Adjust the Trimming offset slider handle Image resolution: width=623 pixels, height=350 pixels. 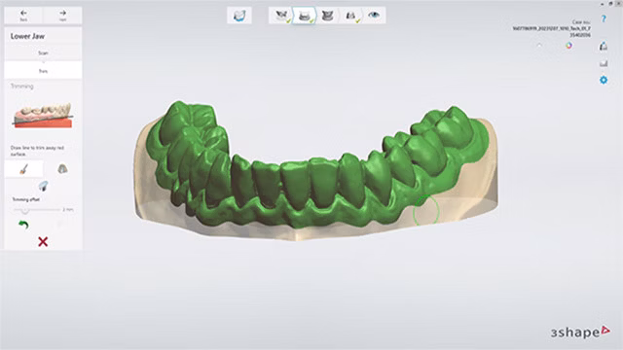tap(24, 210)
